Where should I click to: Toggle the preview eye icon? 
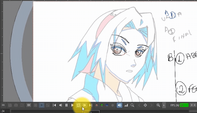29,105
